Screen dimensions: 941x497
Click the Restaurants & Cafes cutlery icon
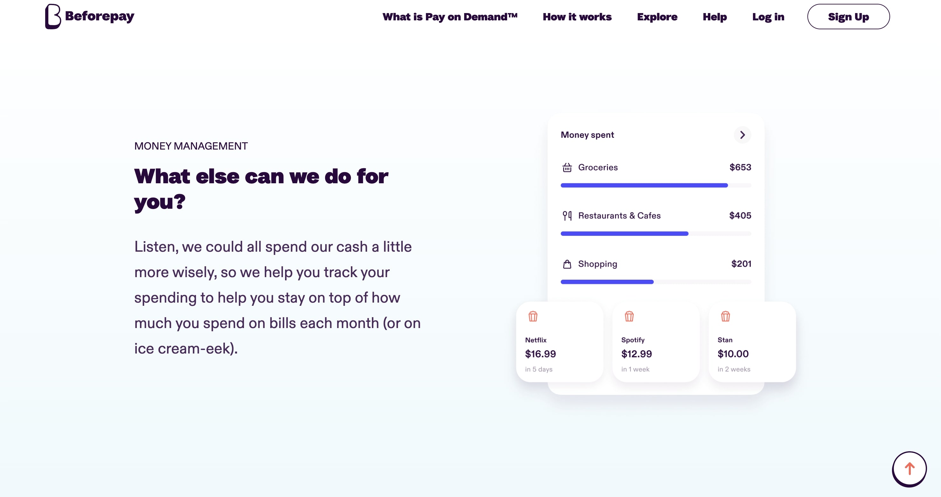567,216
